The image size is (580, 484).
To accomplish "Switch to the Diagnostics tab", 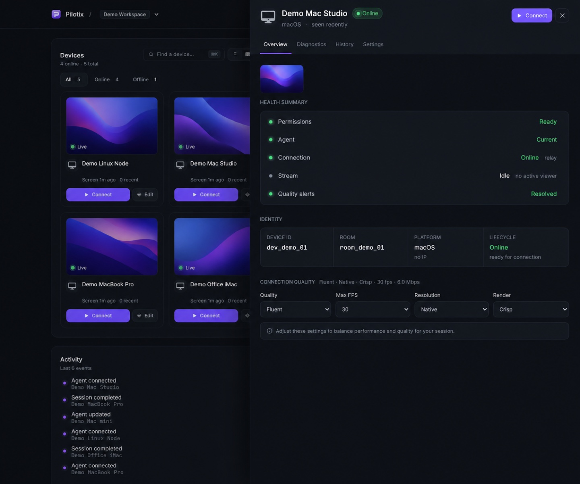I will [311, 44].
